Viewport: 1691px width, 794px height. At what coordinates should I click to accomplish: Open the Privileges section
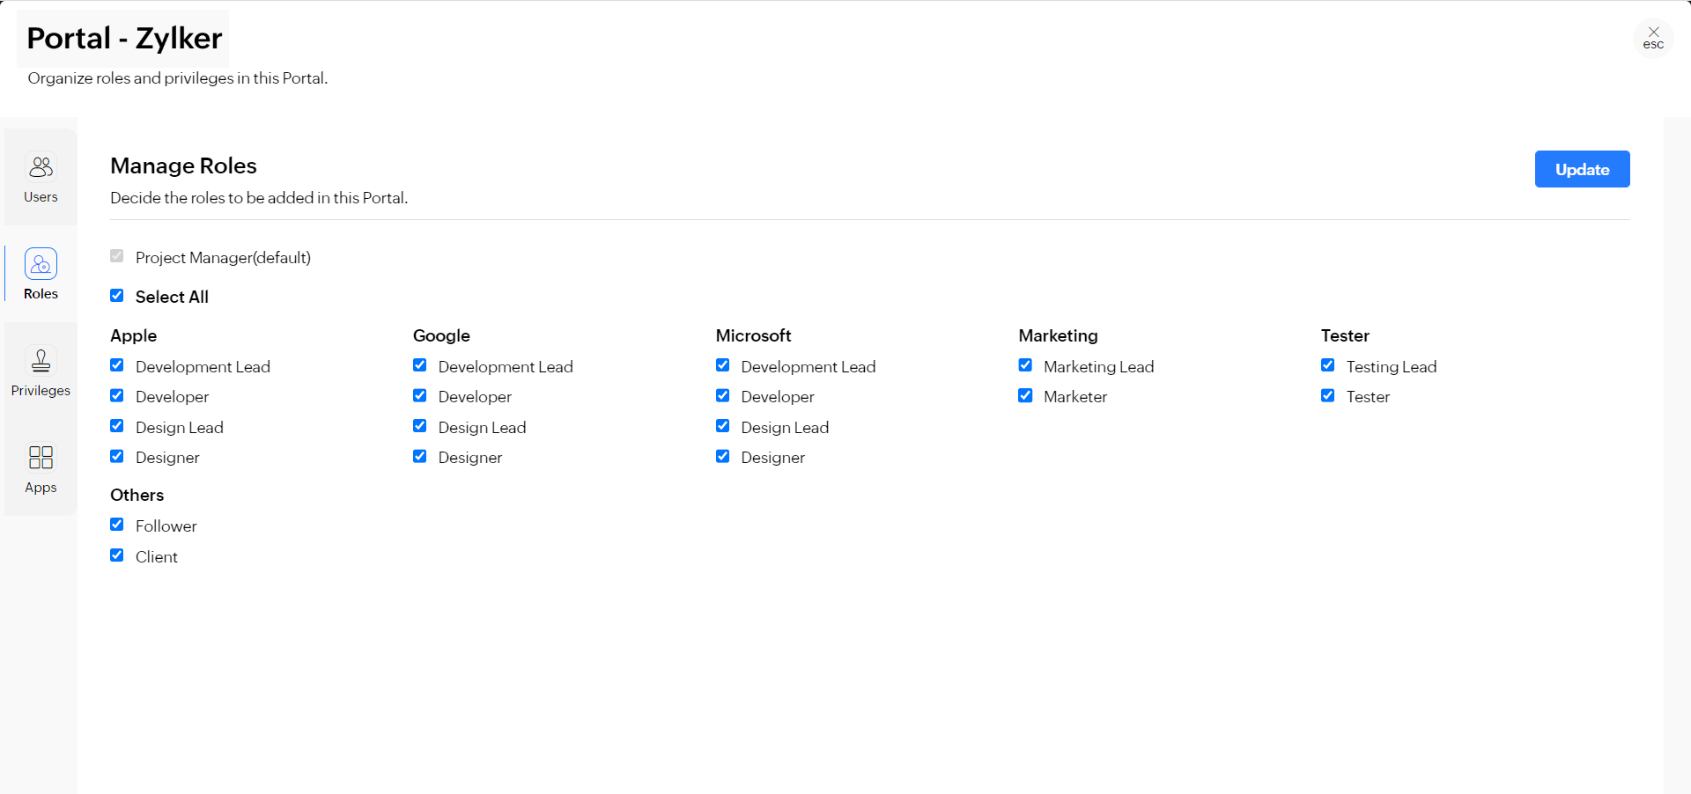pos(40,370)
